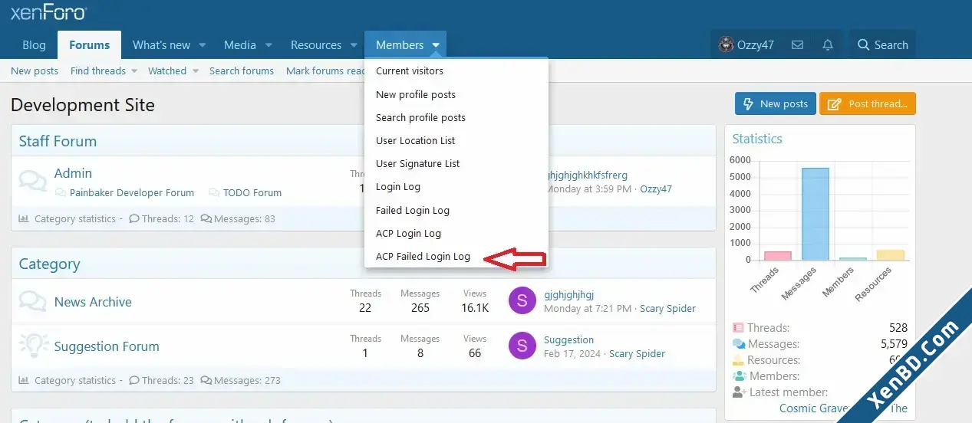This screenshot has width=972, height=423.
Task: Click Ozzy47 link in Admin row
Action: point(656,189)
